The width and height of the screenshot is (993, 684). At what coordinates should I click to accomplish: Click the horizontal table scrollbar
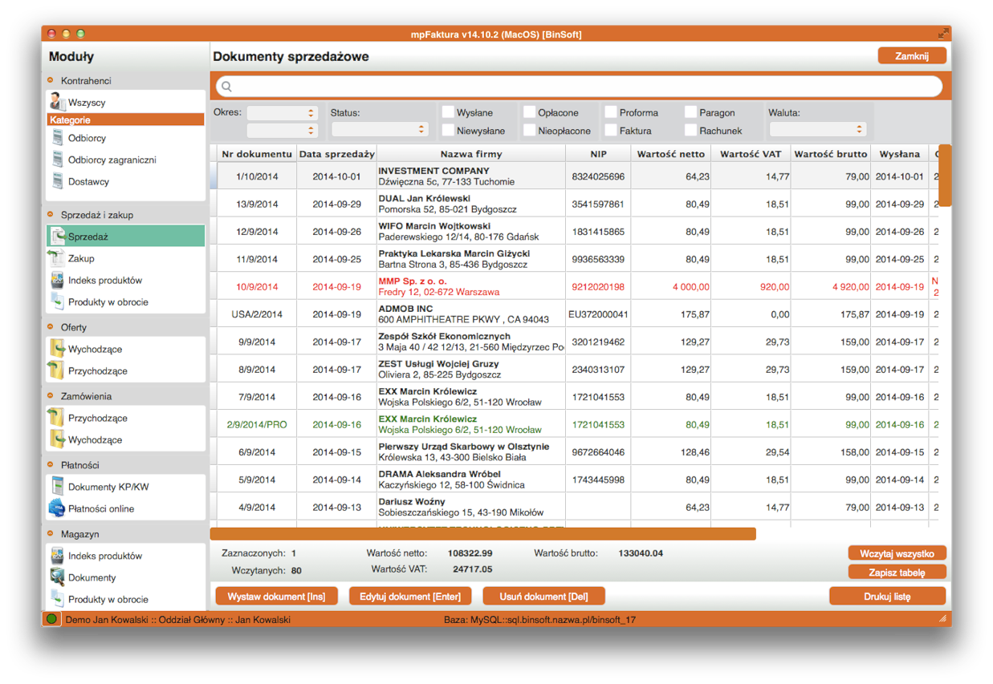point(483,533)
